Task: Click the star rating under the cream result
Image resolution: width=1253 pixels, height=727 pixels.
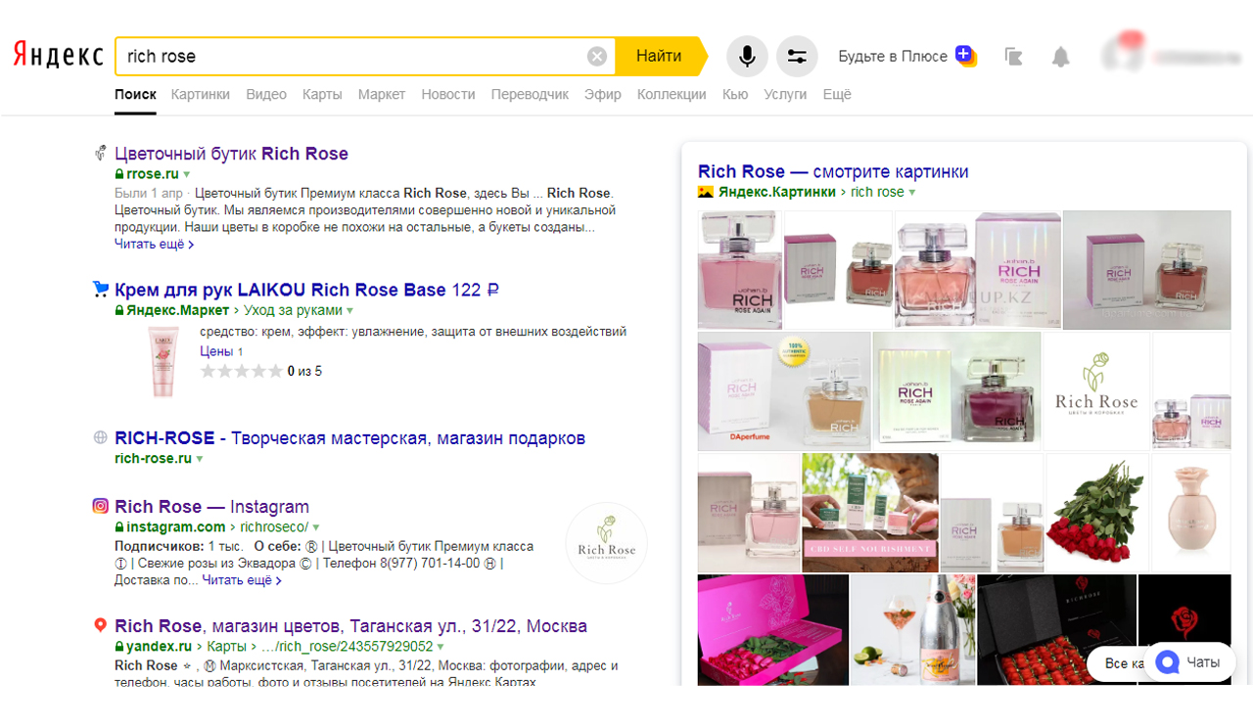Action: [241, 372]
